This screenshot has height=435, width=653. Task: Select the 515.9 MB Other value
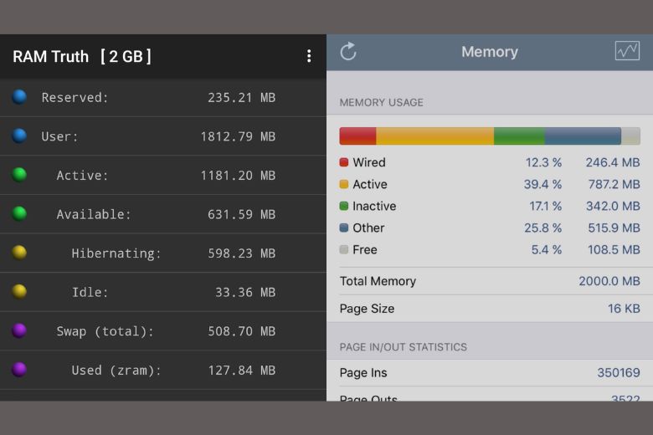(614, 228)
